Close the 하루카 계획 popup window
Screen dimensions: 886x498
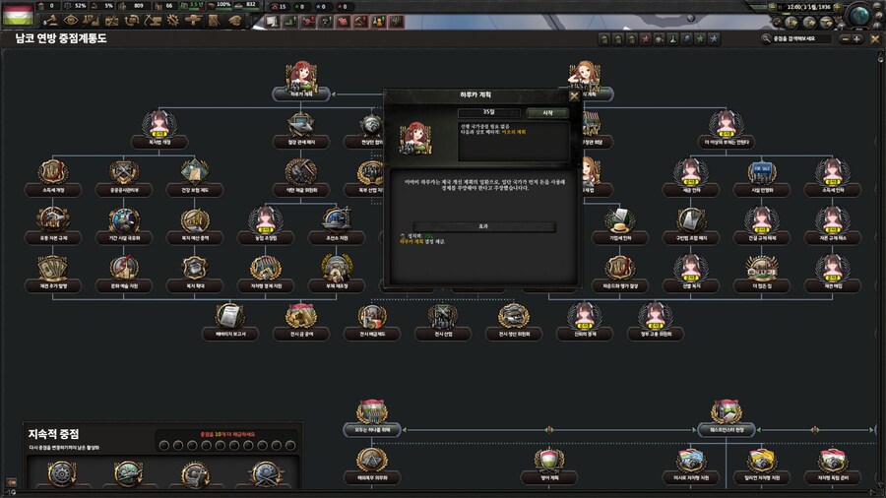pos(574,96)
